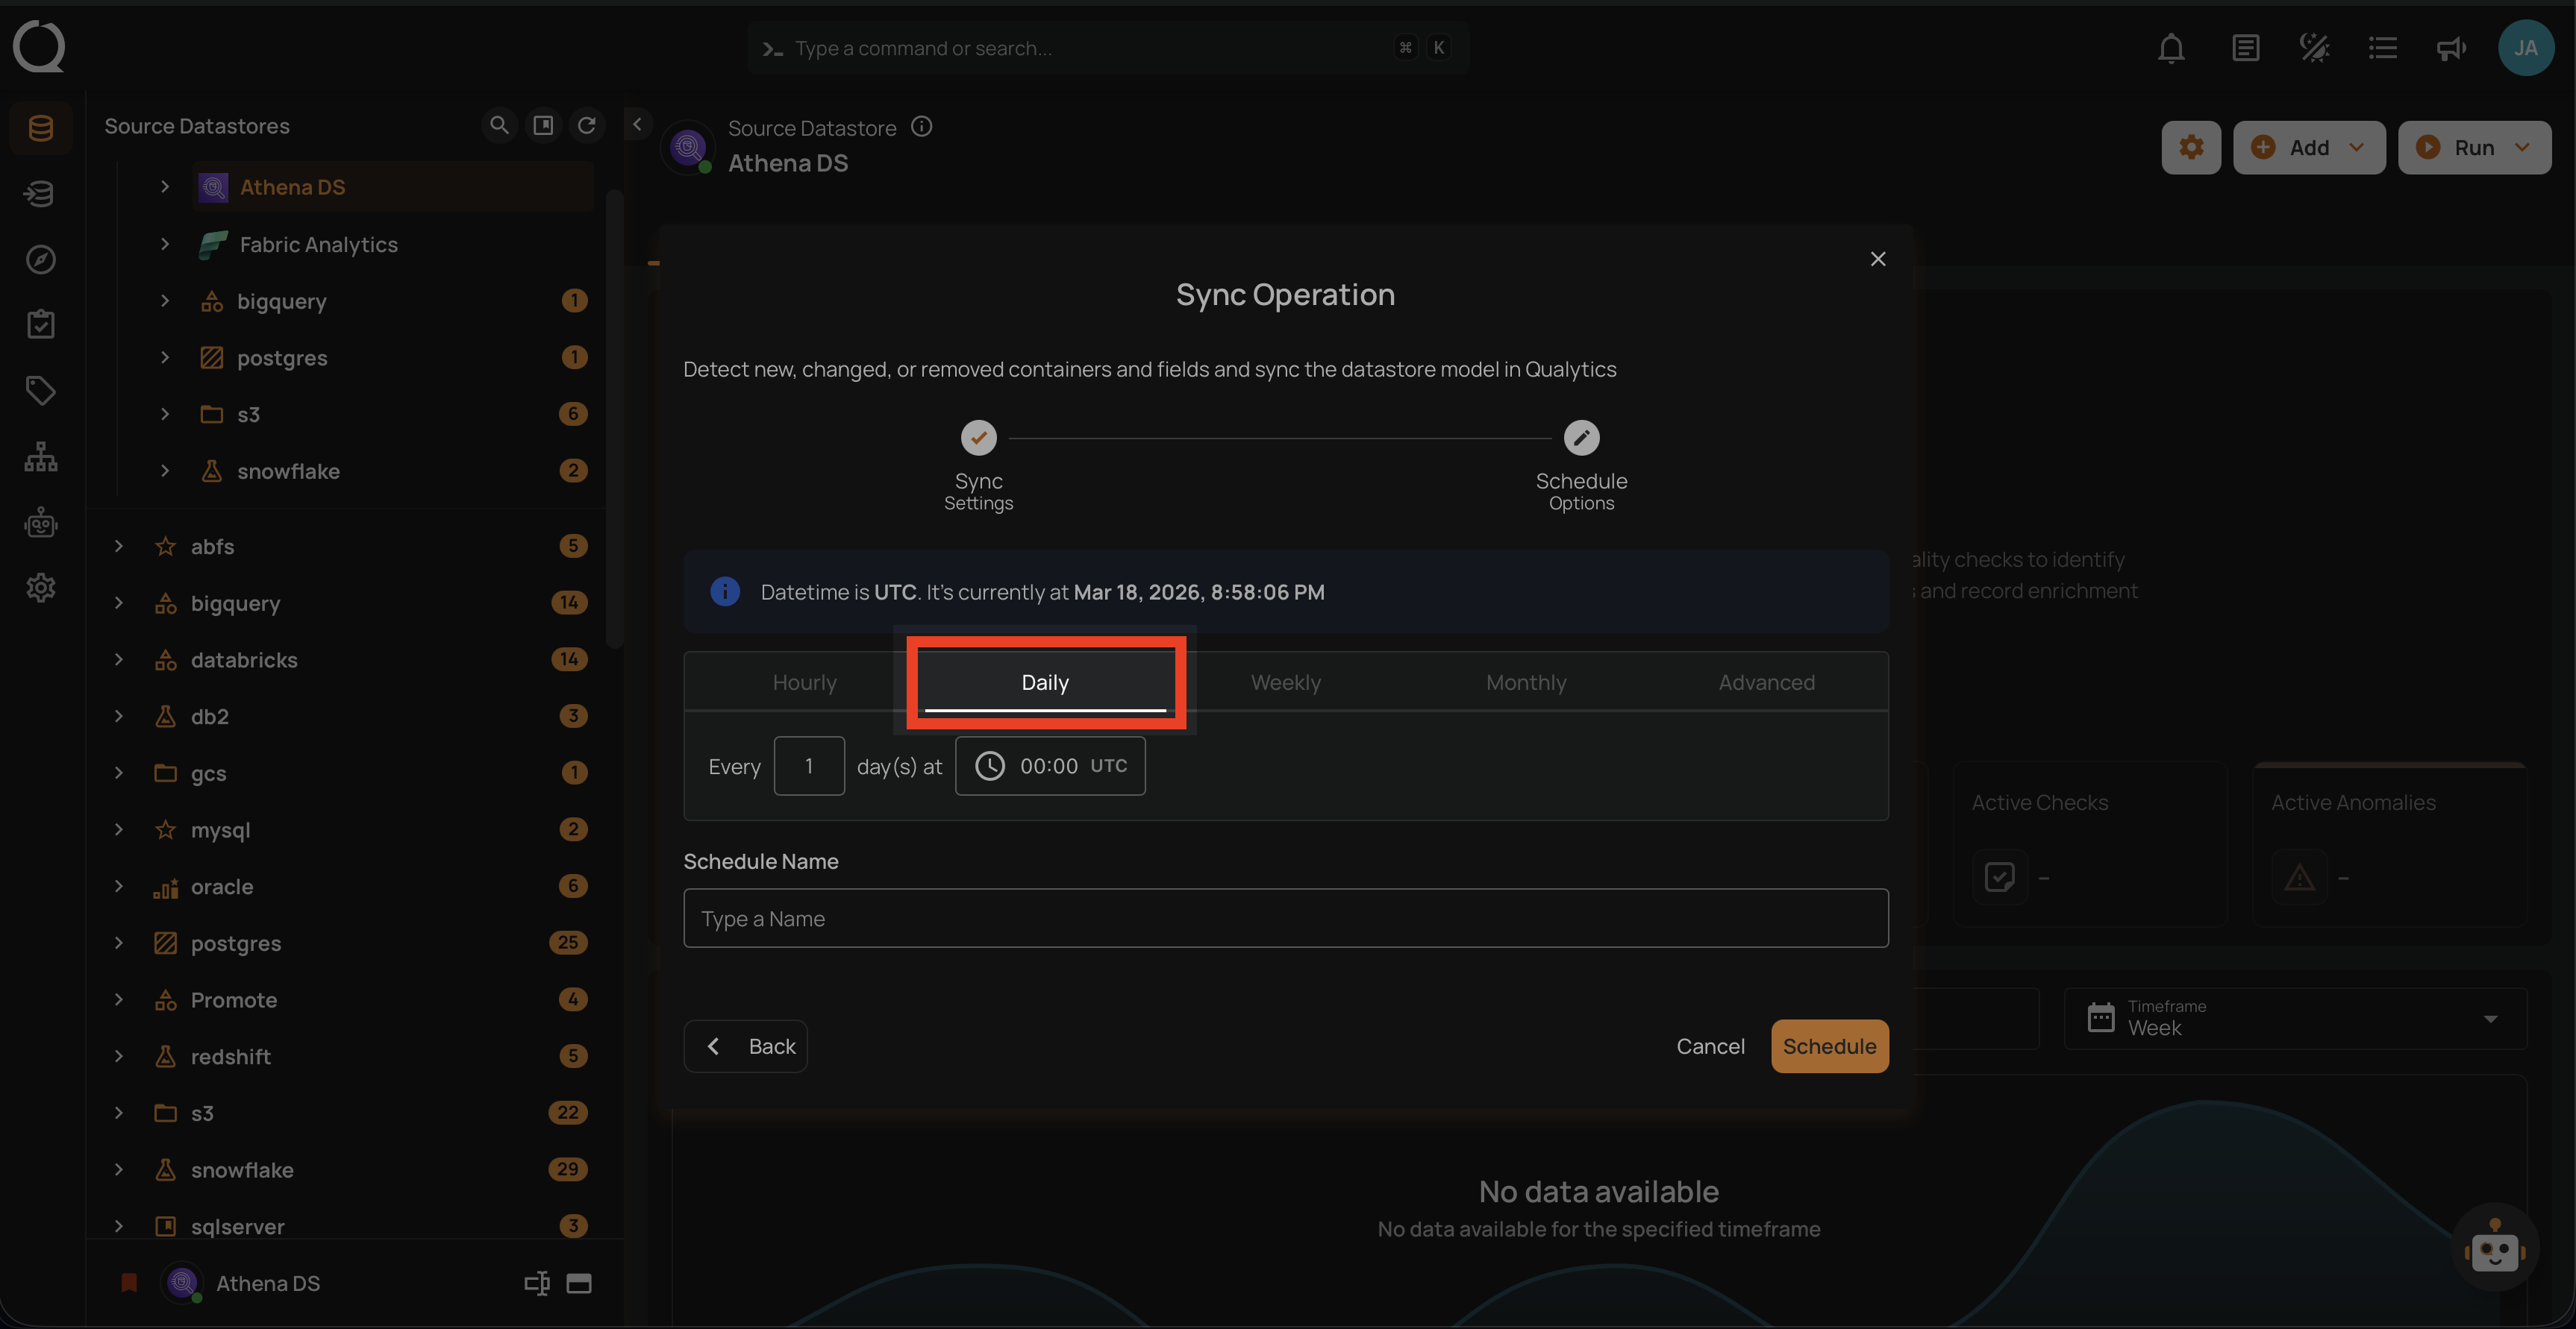Switch to the Weekly schedule tab

[x=1285, y=682]
